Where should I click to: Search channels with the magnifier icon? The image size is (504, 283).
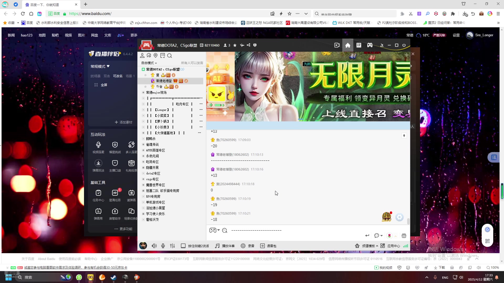170,56
